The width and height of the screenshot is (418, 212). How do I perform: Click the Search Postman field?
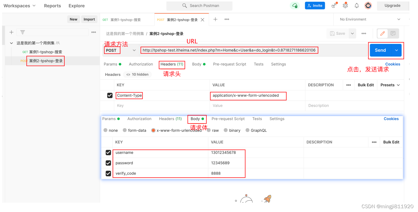[x=199, y=6]
